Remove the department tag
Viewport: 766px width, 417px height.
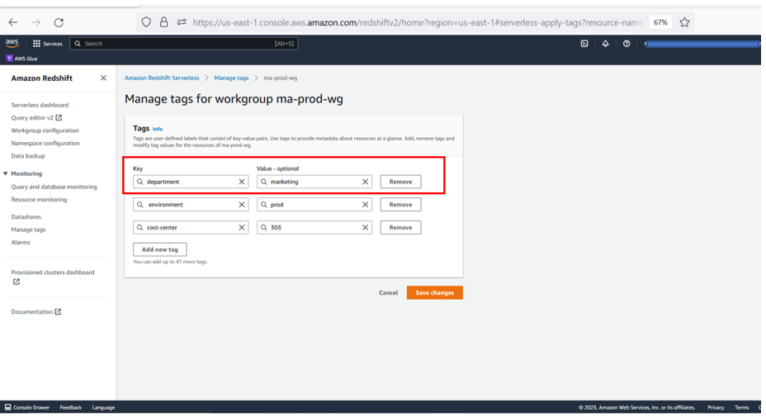click(x=400, y=182)
